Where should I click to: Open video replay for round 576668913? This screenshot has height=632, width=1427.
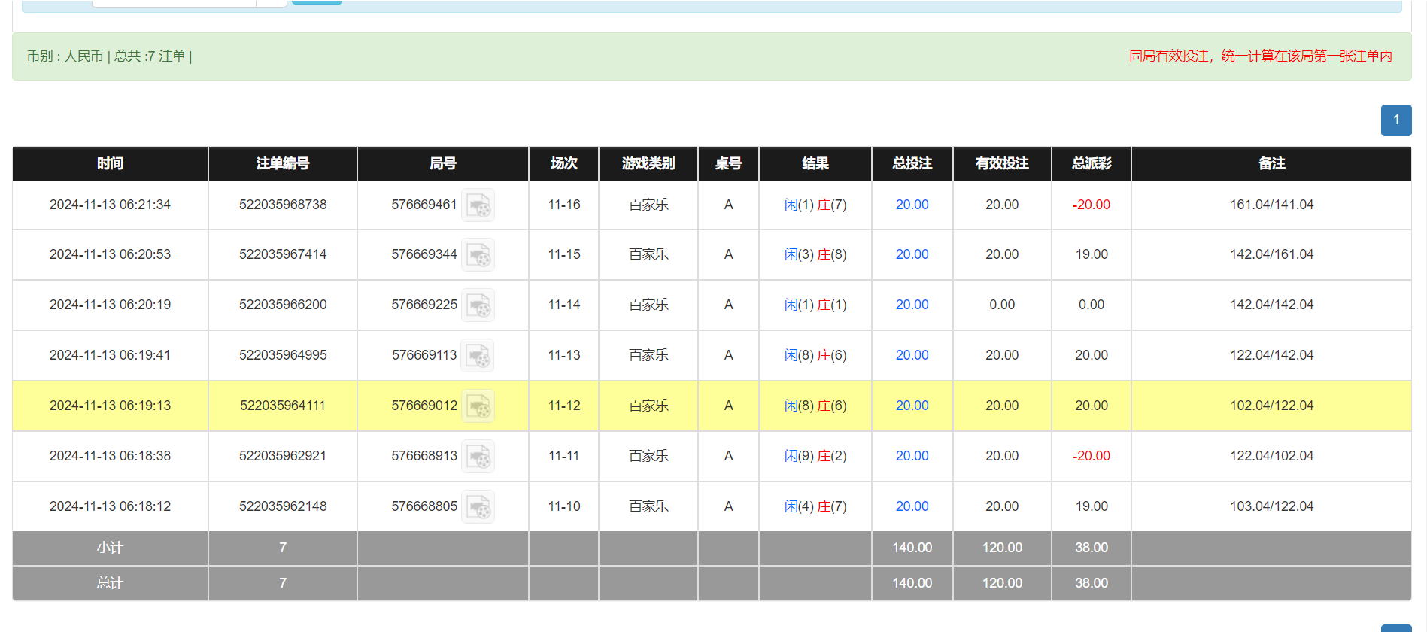coord(478,457)
